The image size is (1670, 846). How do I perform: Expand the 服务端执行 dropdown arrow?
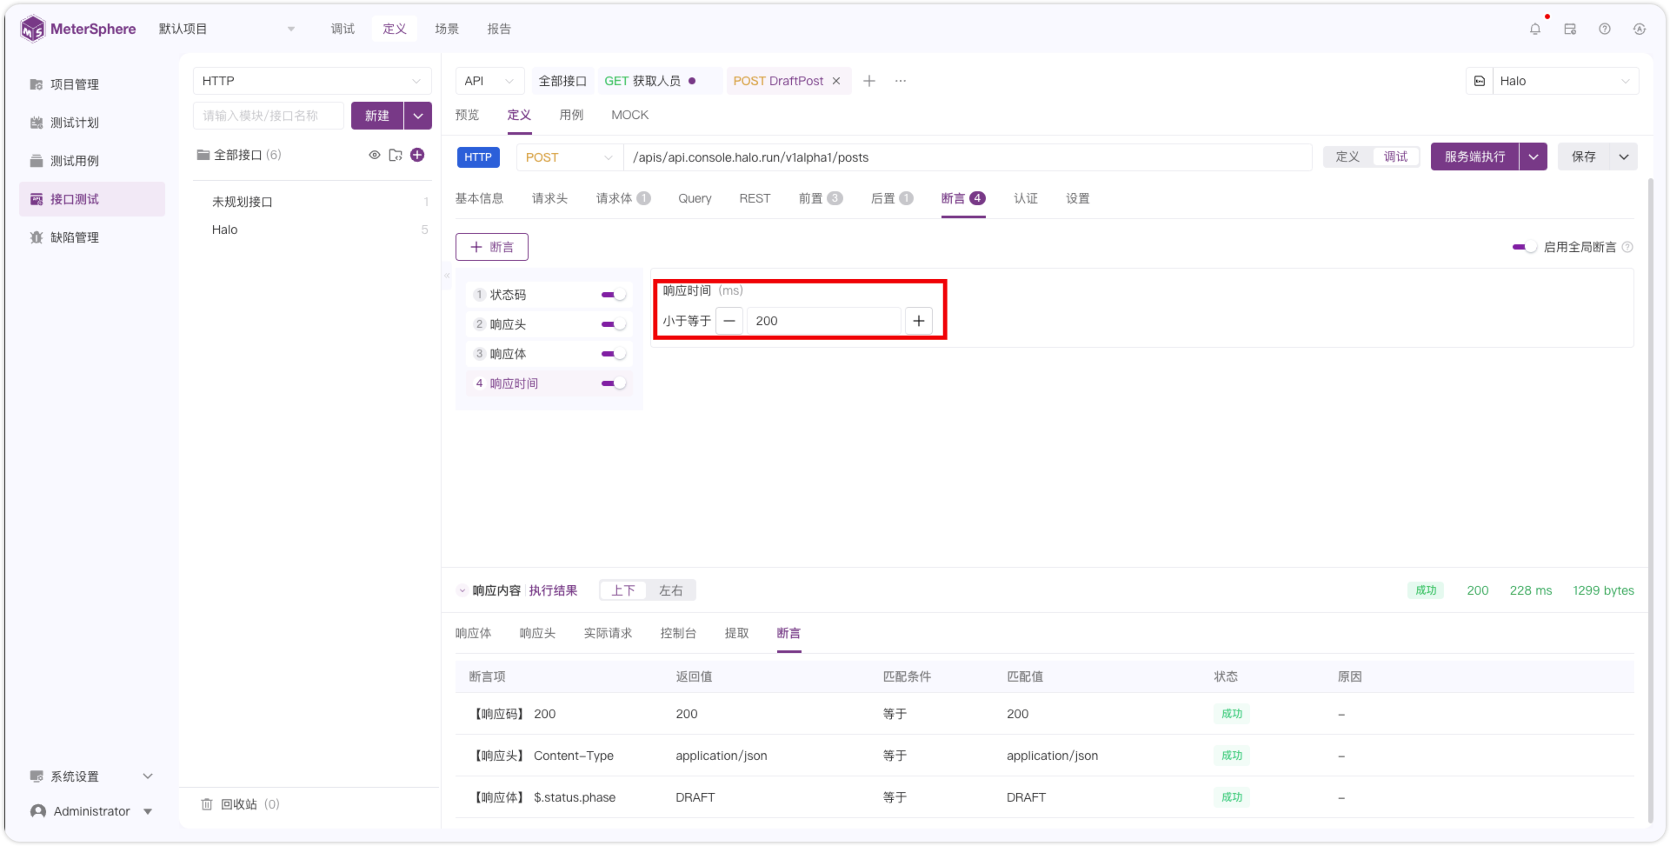tap(1534, 157)
